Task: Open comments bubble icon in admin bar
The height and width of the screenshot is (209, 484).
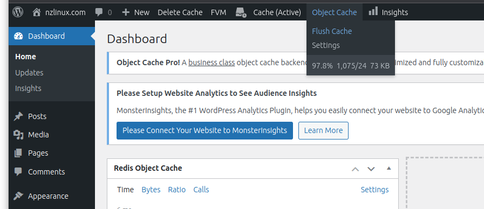Action: [99, 12]
